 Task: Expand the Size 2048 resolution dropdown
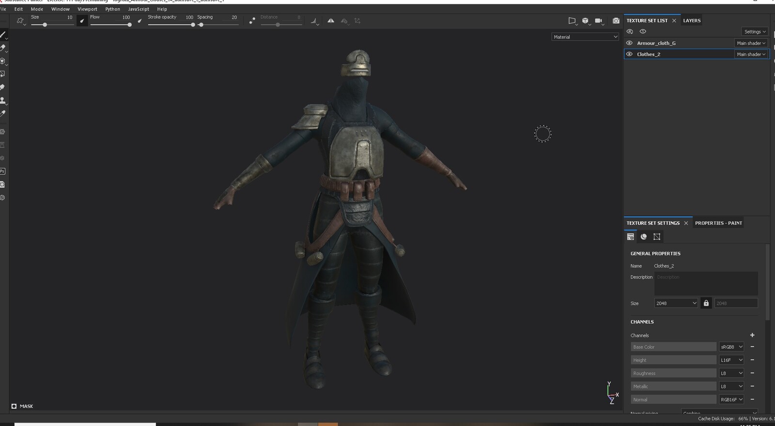pyautogui.click(x=676, y=303)
